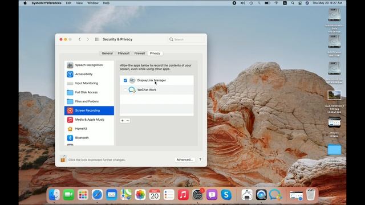Open help with the question mark button
365x205 pixels.
pos(200,159)
